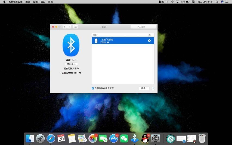
Task: Click the 关闭蓝牙 button
Action: [x=71, y=64]
